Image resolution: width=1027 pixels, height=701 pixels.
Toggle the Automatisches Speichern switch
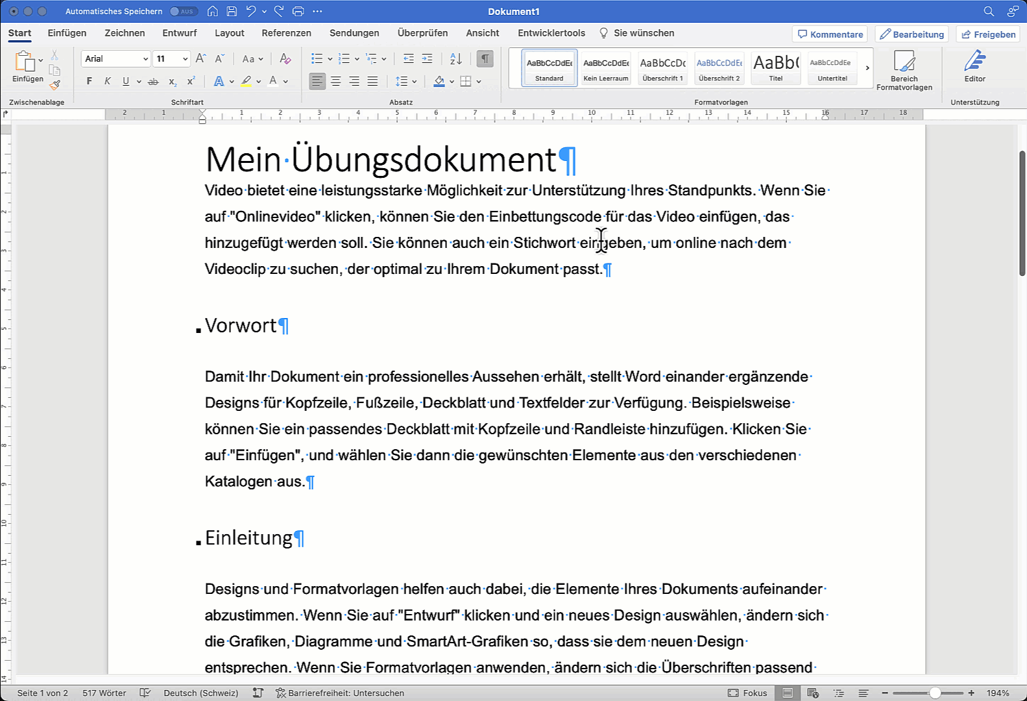[184, 11]
